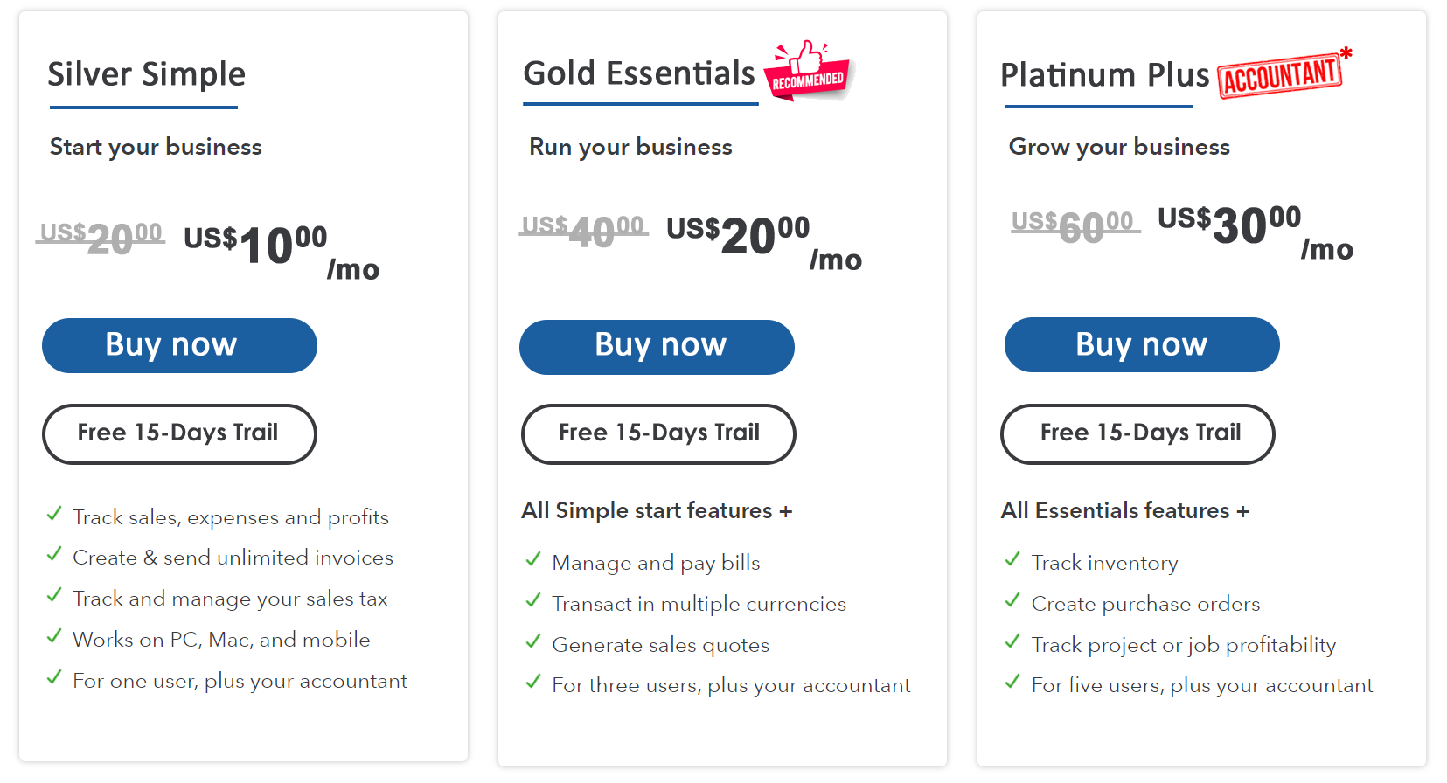
Task: Buy the Silver Simple plan now
Action: pos(179,345)
